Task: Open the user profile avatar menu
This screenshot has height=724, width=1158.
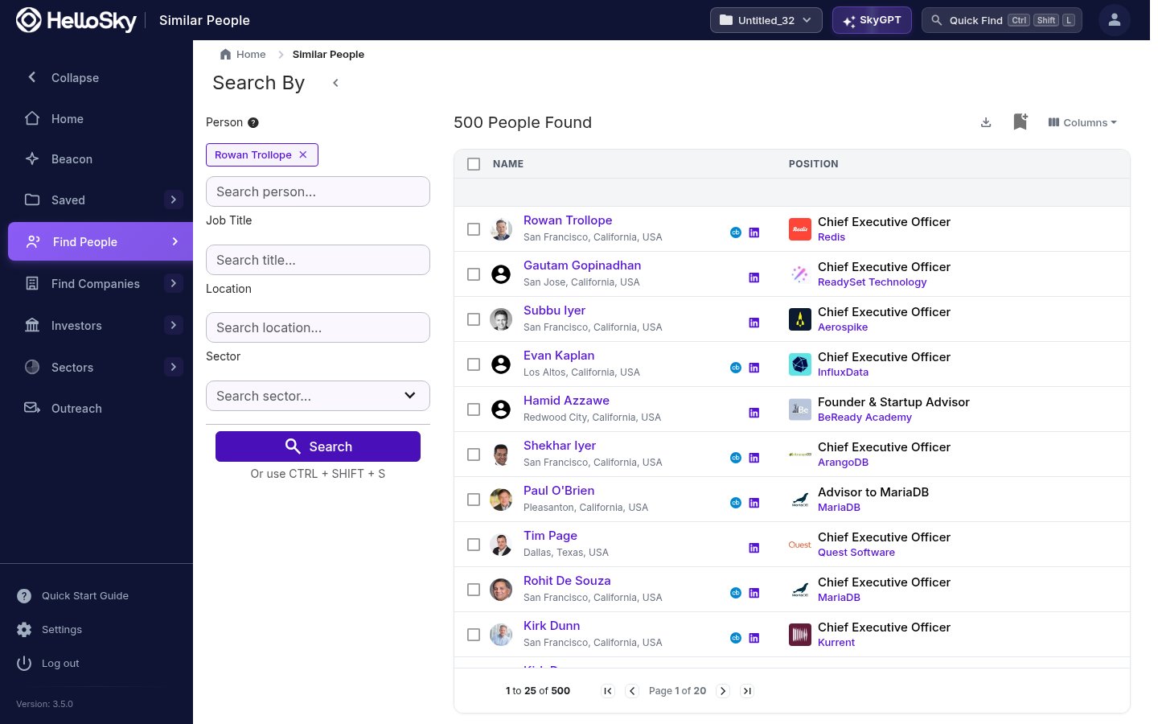Action: click(1115, 20)
